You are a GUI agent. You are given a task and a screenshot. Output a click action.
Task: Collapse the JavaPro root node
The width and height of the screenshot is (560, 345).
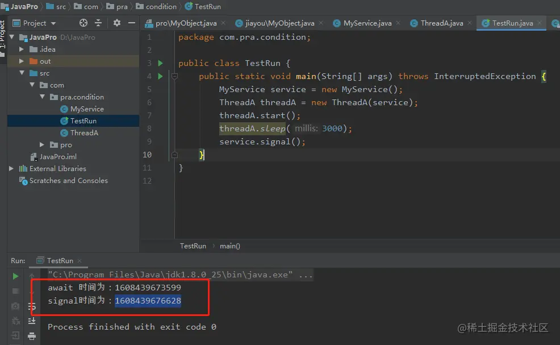pyautogui.click(x=12, y=37)
